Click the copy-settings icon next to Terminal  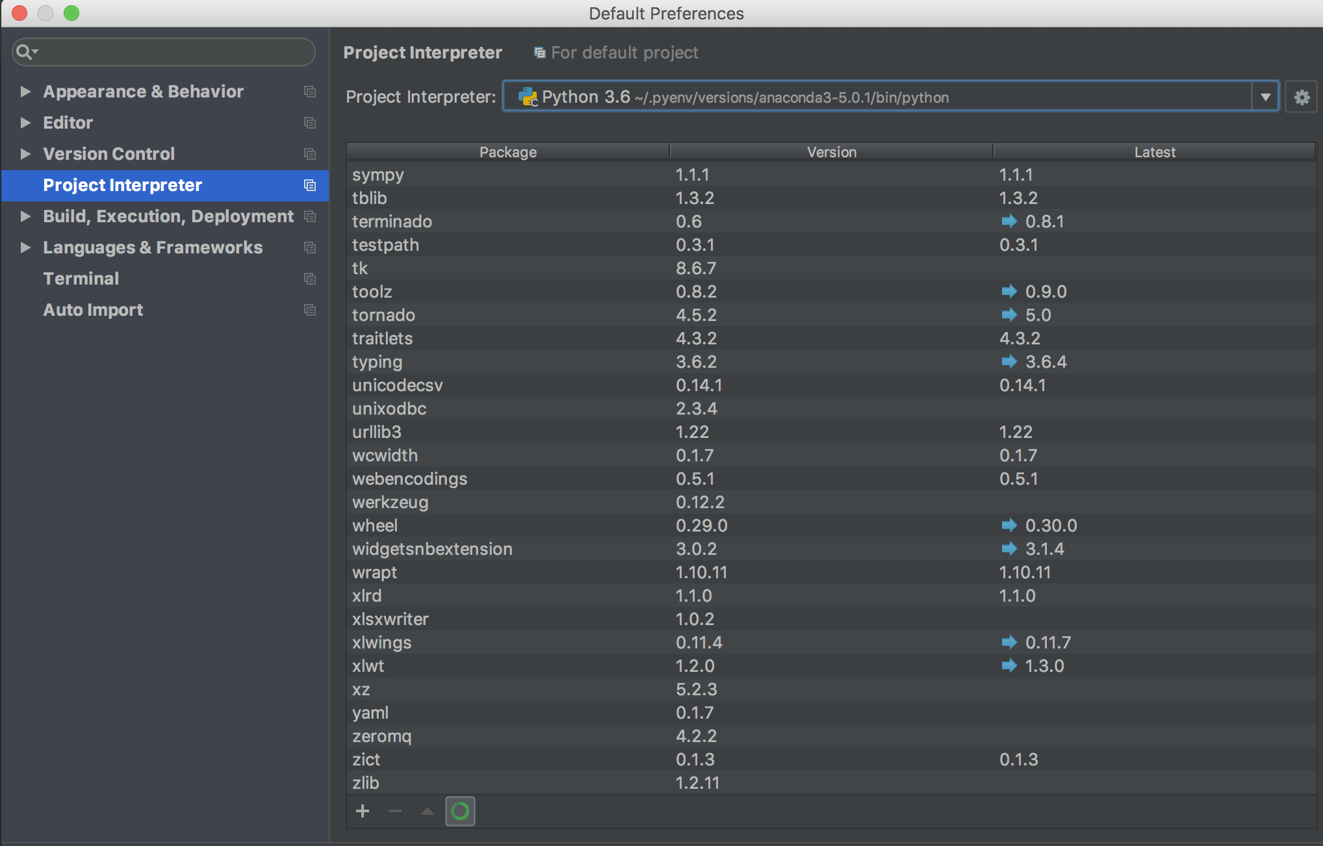tap(310, 278)
